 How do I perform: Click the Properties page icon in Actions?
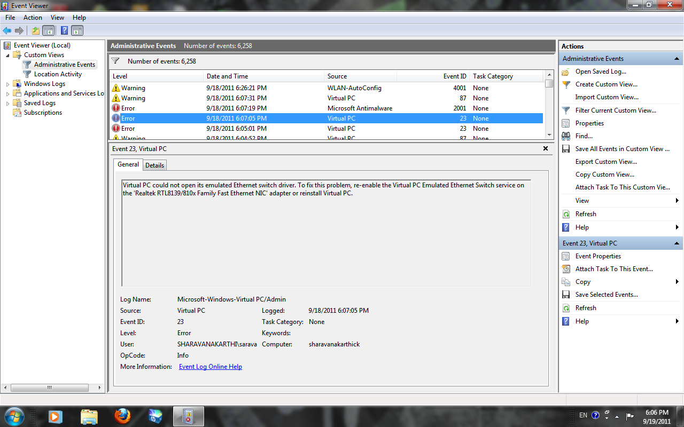click(566, 123)
